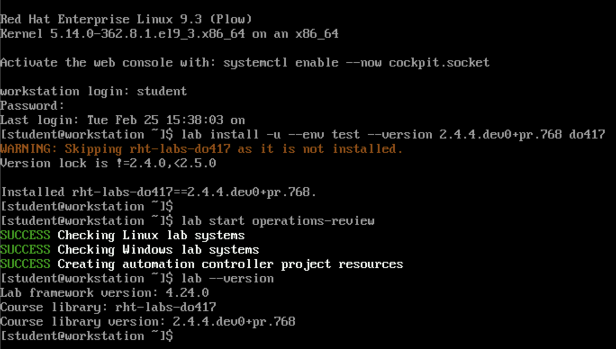The image size is (616, 349).
Task: Click the "Course library version" line
Action: click(x=148, y=322)
